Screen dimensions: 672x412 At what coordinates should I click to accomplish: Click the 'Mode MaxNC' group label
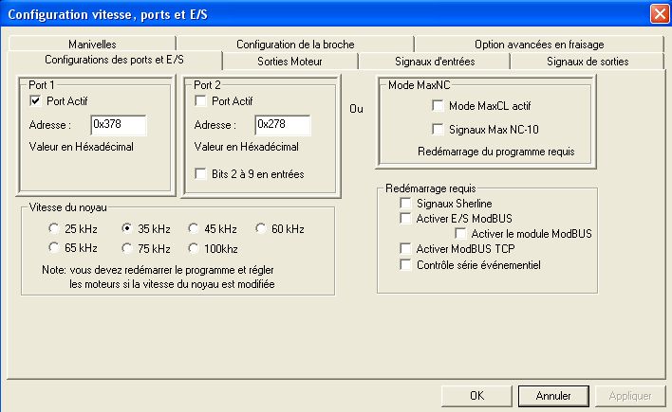pos(420,85)
